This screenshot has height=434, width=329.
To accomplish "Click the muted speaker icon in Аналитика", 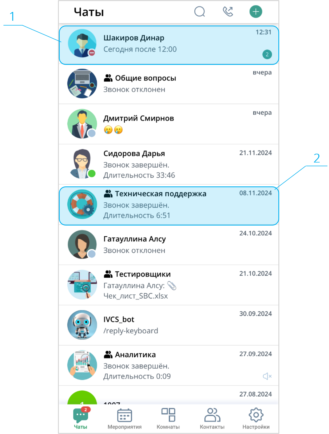I will (267, 376).
